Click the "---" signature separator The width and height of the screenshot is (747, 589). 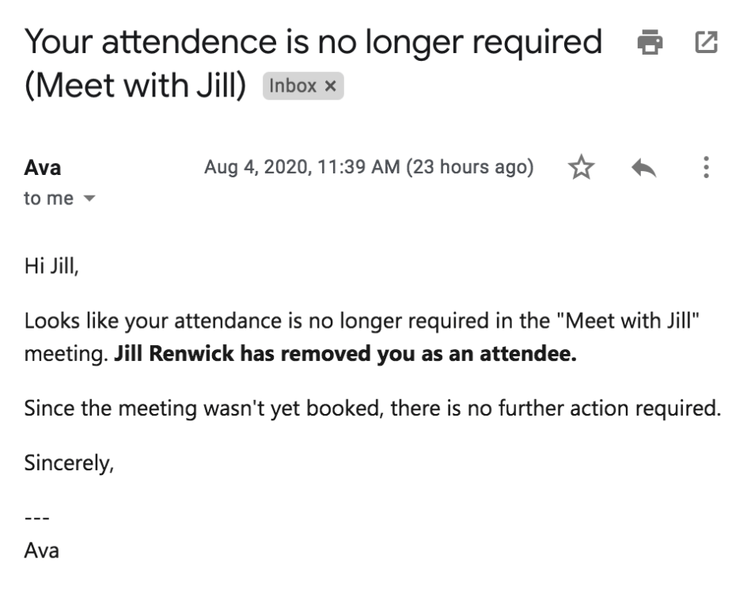click(37, 519)
